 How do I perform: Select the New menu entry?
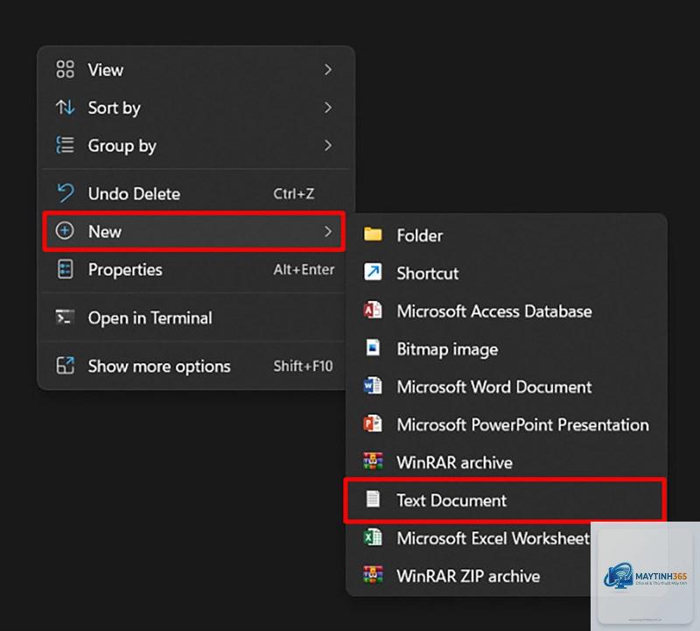(194, 231)
